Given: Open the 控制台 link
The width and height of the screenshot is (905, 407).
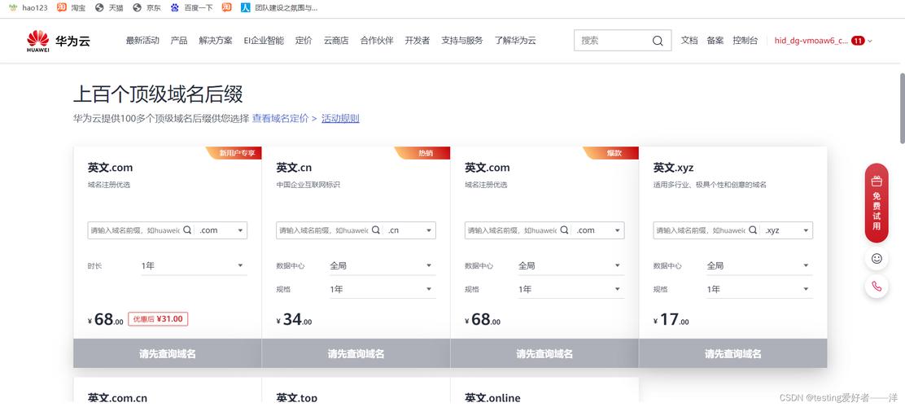Looking at the screenshot, I should 745,41.
